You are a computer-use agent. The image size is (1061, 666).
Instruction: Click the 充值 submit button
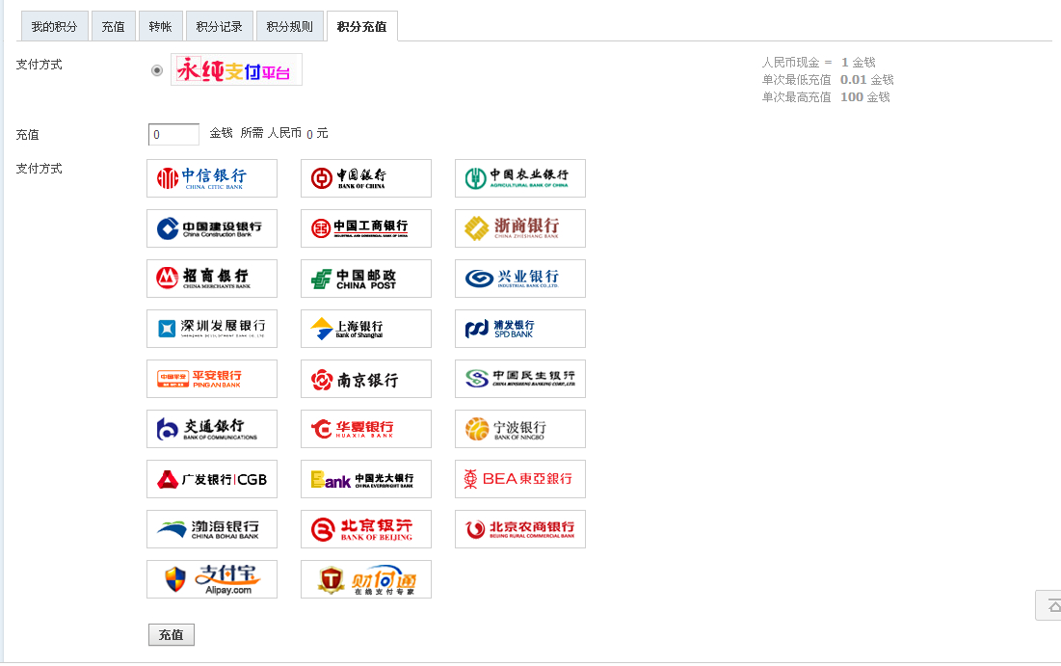point(172,635)
